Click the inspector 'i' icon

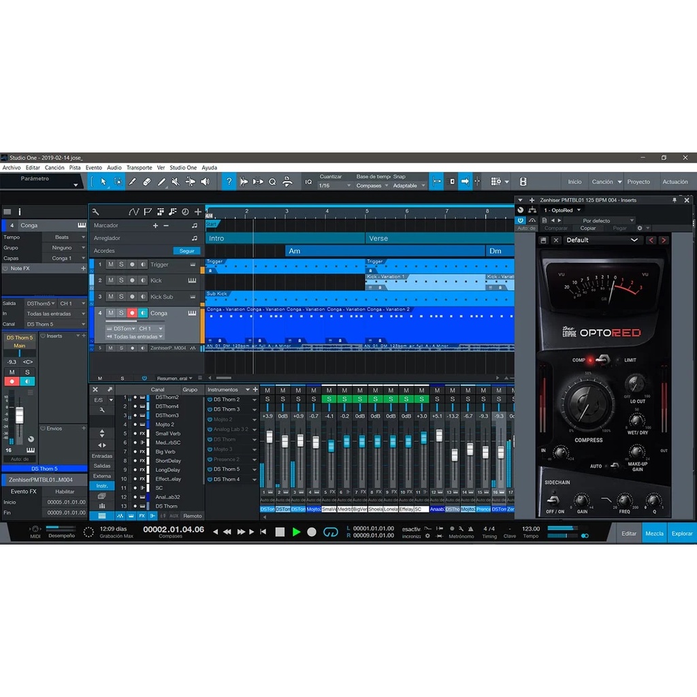pyautogui.click(x=19, y=212)
